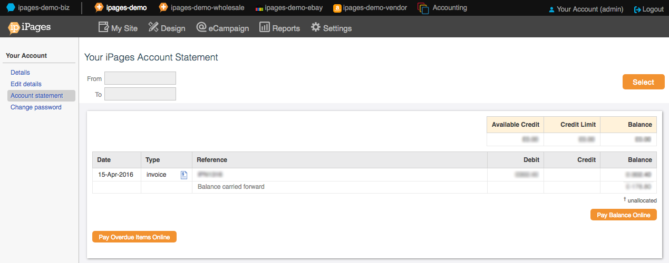Click the To date field
669x263 pixels.
140,94
